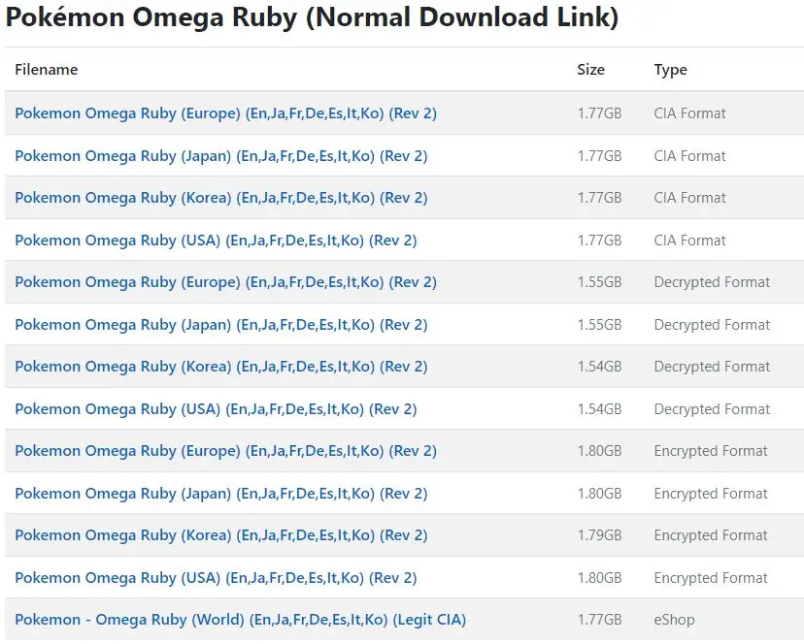This screenshot has width=804, height=644.
Task: Click the Type column header
Action: click(670, 70)
